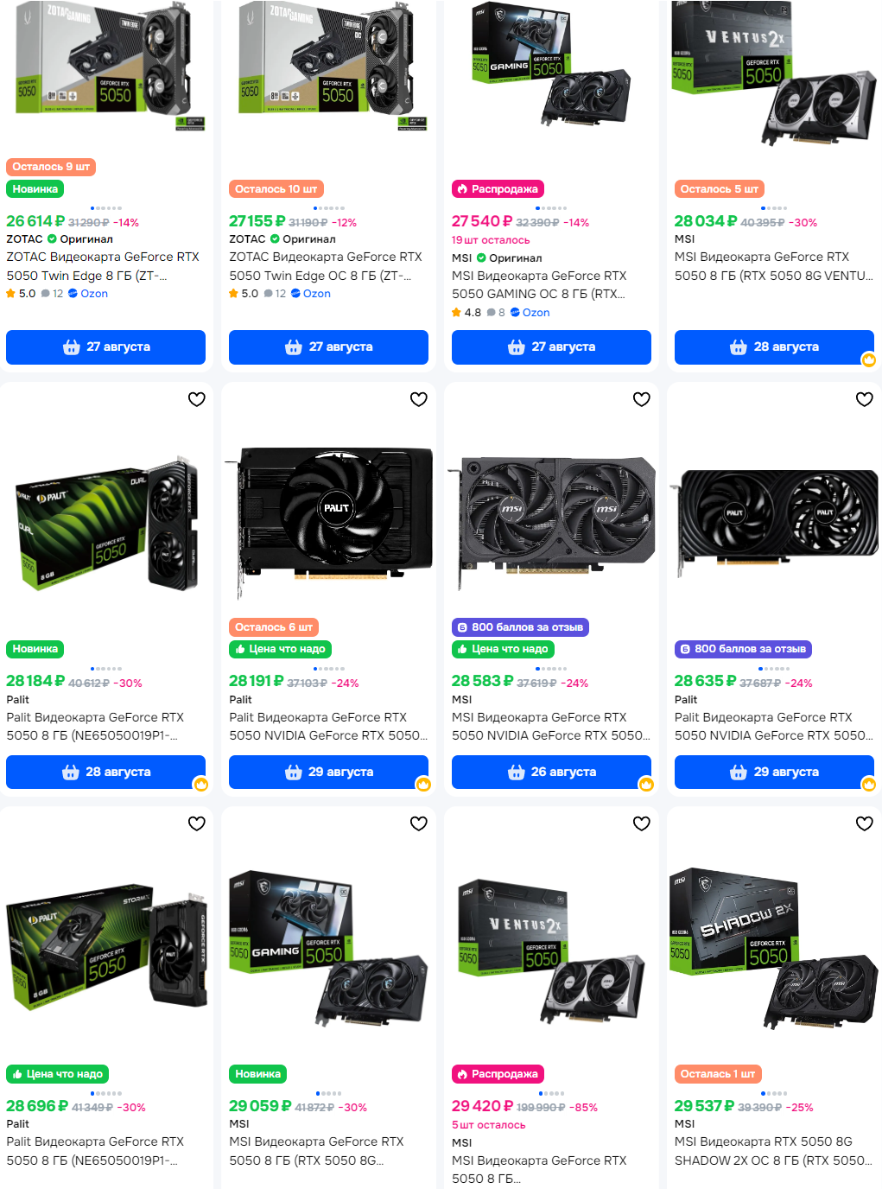Screen dimensions: 882x1189
Task: Favorite the Palit StormX card priced 28 696 ₽
Action: pos(197,823)
